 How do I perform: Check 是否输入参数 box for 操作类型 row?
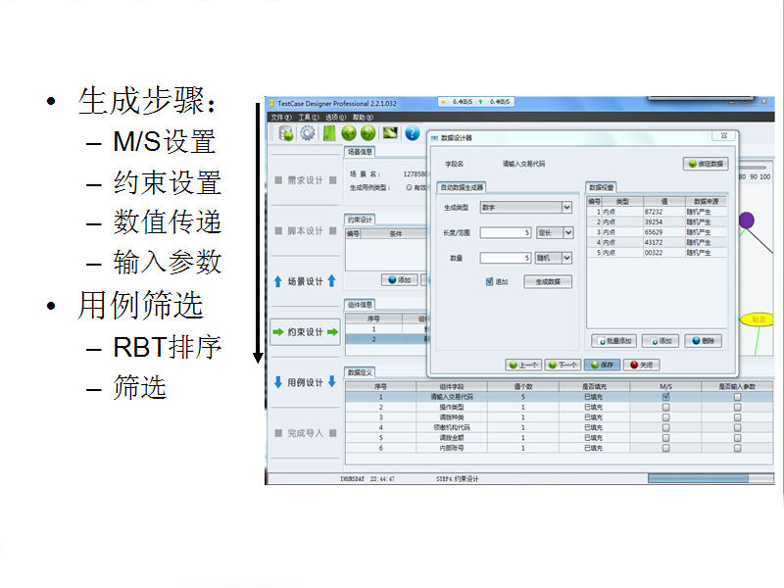coord(737,407)
